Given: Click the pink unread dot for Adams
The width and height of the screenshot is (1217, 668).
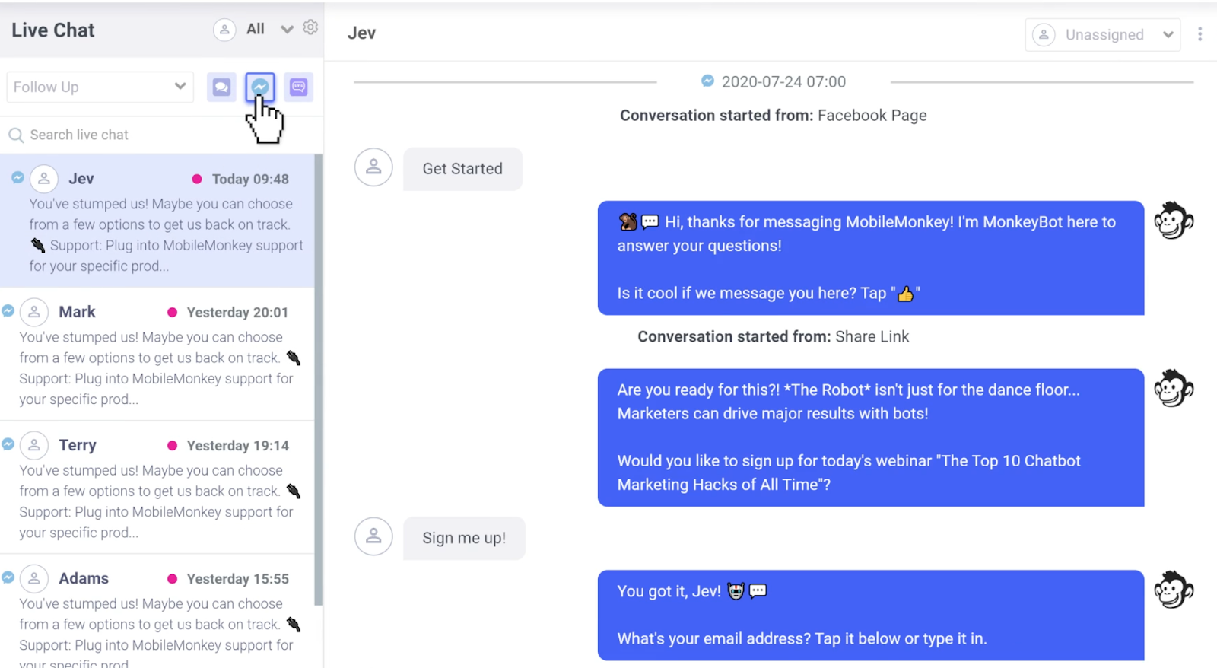Looking at the screenshot, I should click(172, 578).
